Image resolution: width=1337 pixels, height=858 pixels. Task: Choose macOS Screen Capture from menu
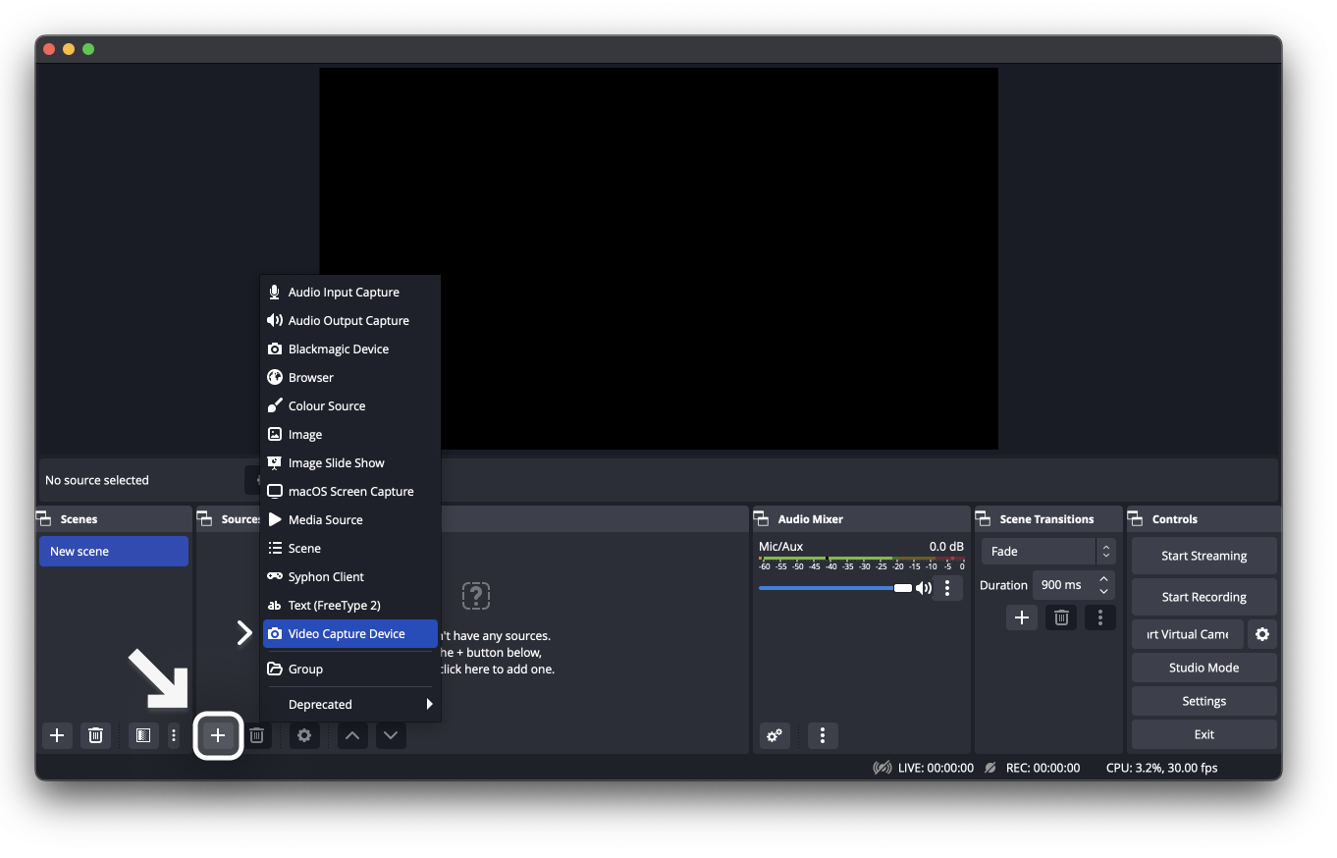(349, 491)
